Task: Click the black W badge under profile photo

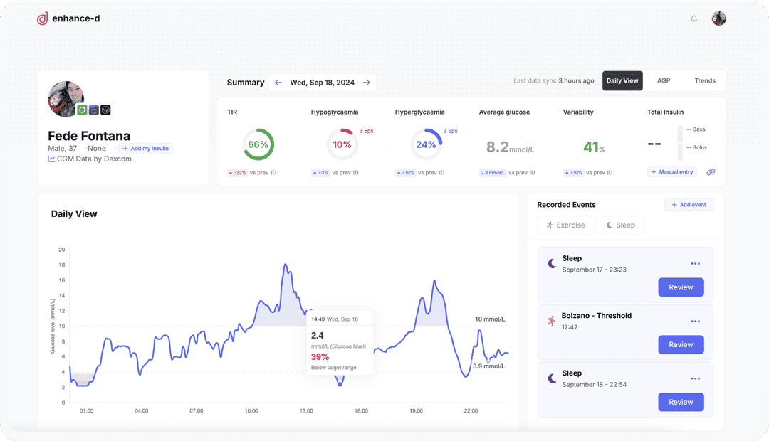Action: (105, 110)
